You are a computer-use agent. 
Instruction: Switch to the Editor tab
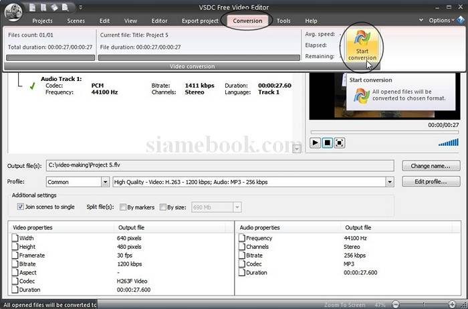(159, 21)
